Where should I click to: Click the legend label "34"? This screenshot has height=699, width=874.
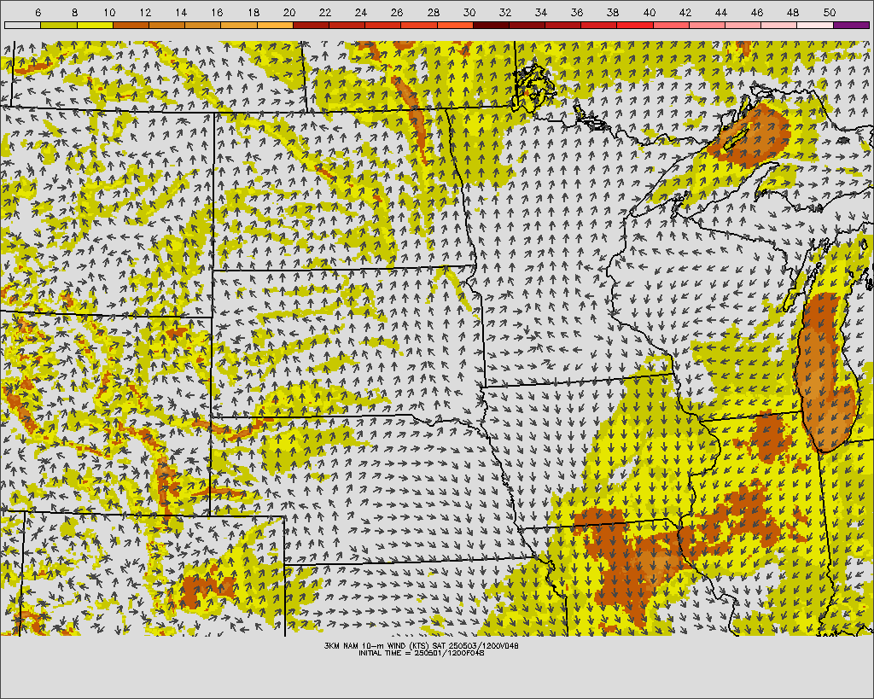click(x=541, y=12)
